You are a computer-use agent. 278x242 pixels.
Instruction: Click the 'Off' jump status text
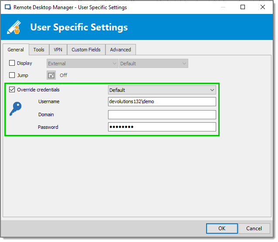tap(64, 75)
